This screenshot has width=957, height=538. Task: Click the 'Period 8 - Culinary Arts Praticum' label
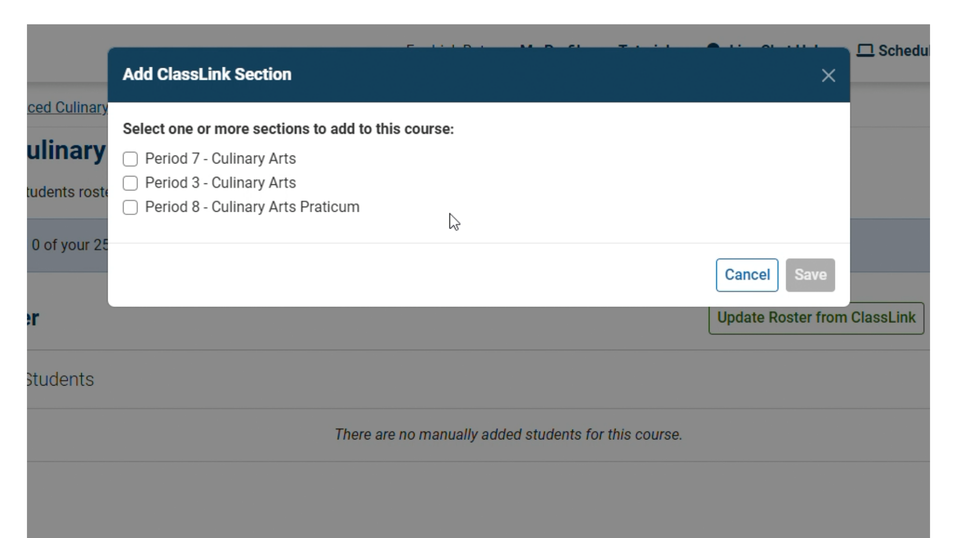(252, 207)
